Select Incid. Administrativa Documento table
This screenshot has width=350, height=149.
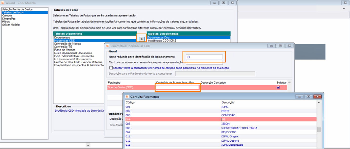74,56
